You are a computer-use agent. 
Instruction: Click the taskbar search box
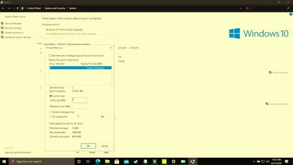(x=42, y=161)
